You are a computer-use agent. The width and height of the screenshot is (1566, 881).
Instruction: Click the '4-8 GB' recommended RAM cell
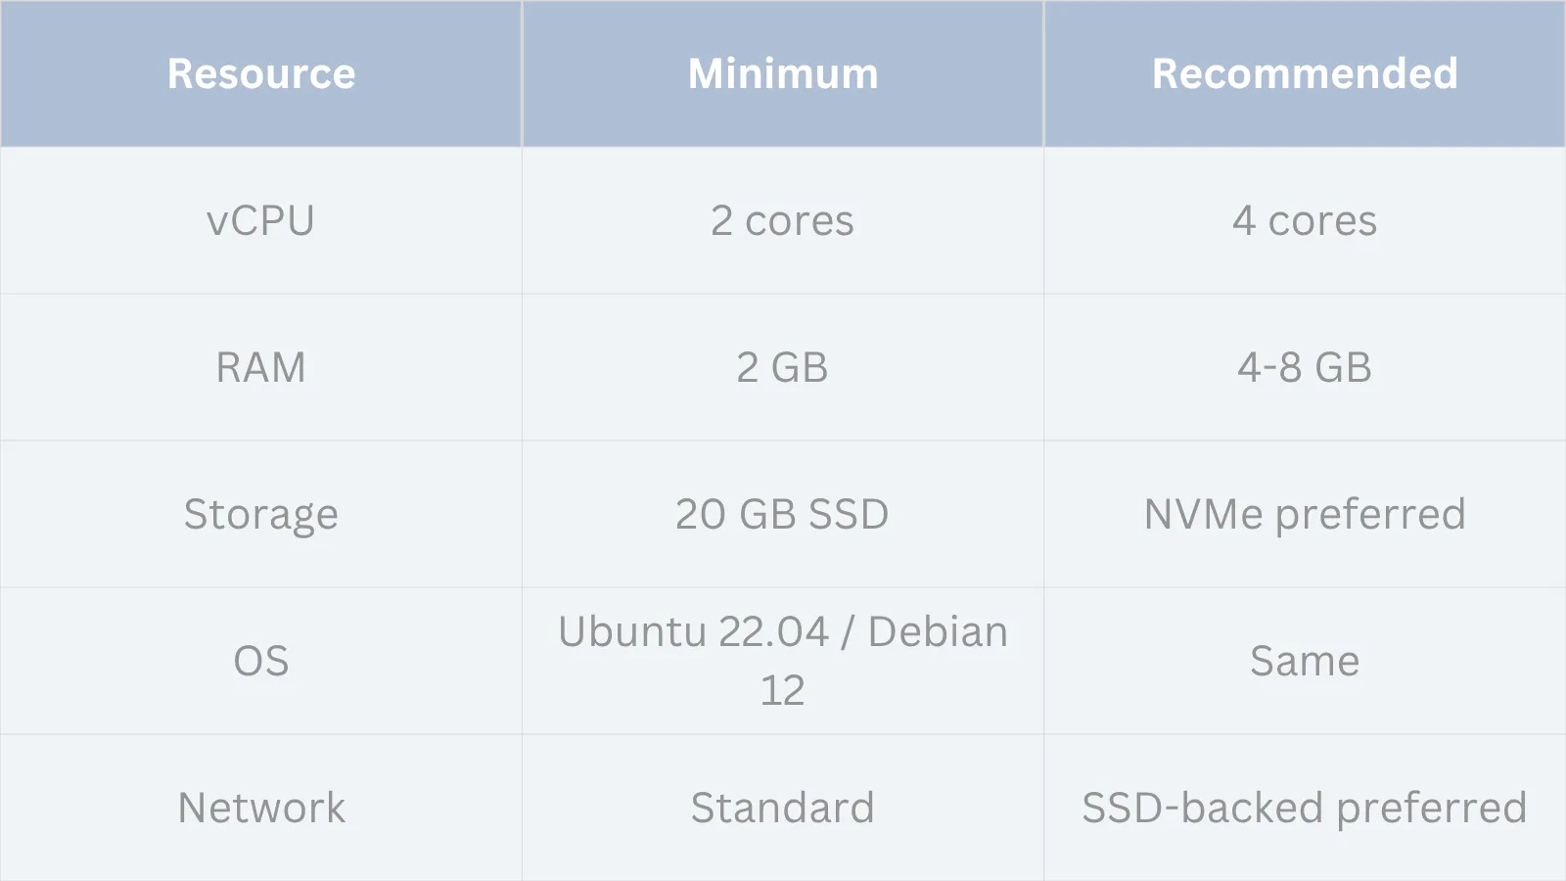click(1305, 368)
